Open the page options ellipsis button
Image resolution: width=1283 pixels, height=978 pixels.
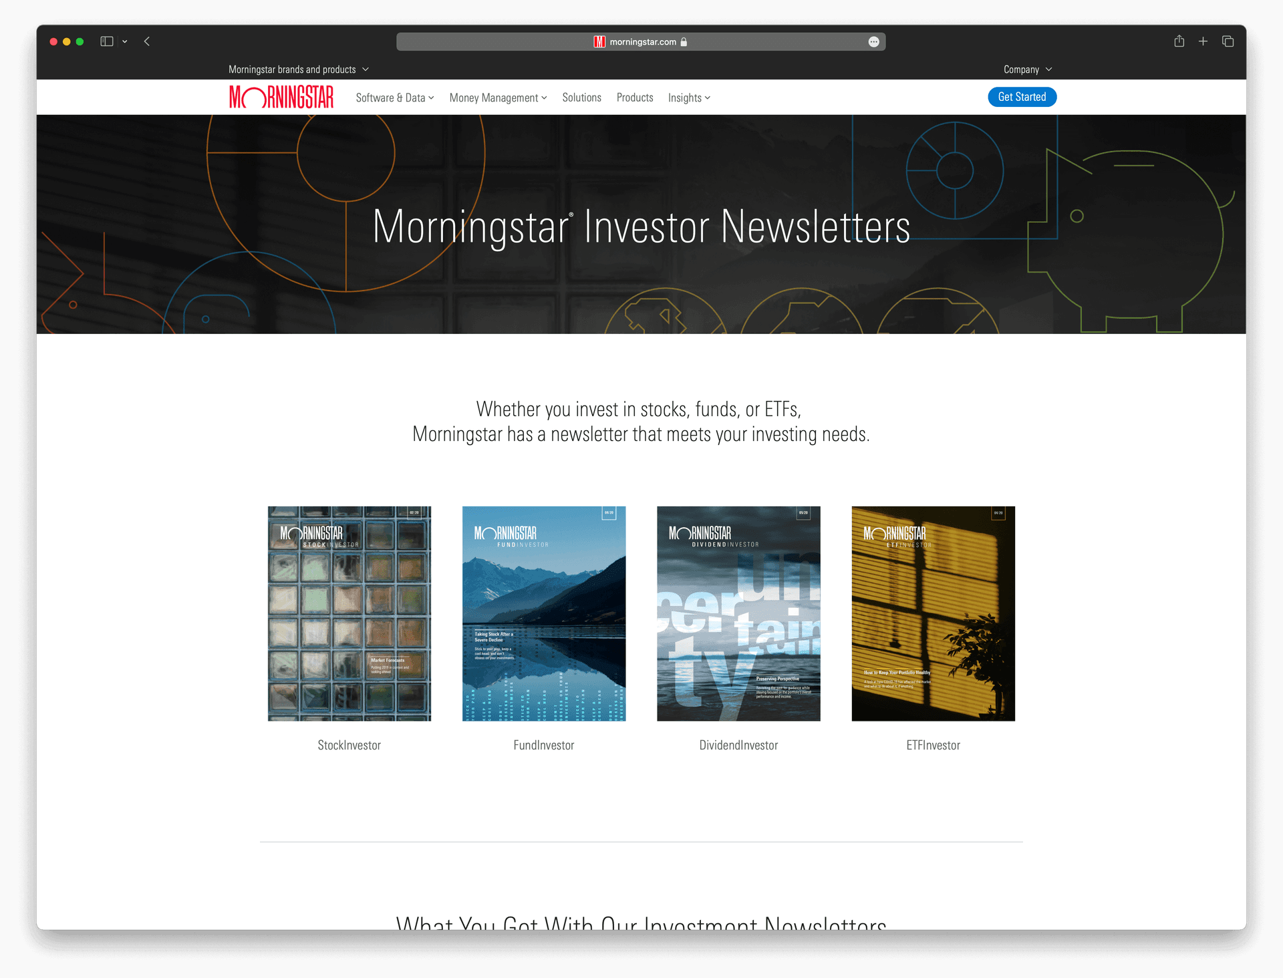point(873,41)
